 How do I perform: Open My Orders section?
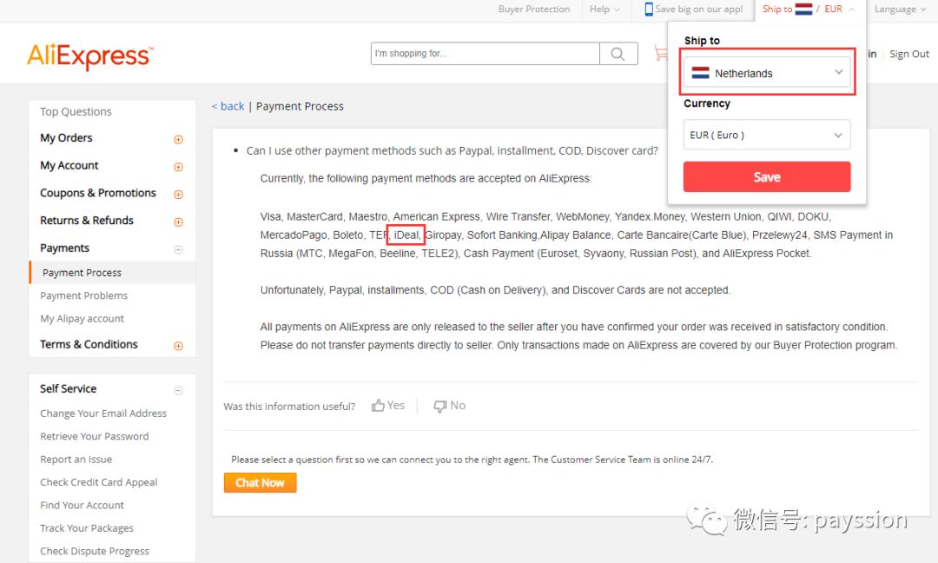click(66, 138)
